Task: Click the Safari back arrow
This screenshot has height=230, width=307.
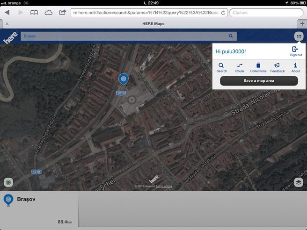Action: click(7, 12)
